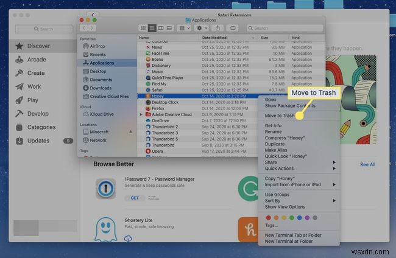
Task: Open the Finder group-by dropdown
Action: (x=184, y=28)
